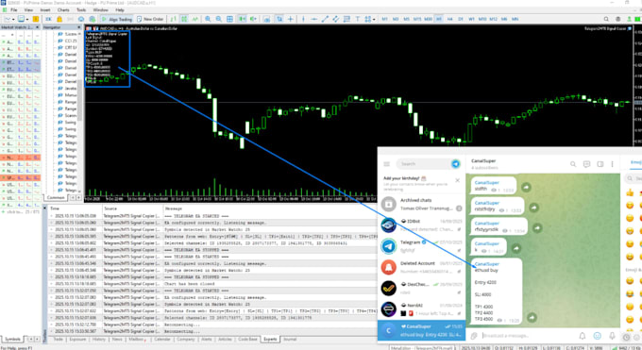Select the text label tool

pos(358,19)
